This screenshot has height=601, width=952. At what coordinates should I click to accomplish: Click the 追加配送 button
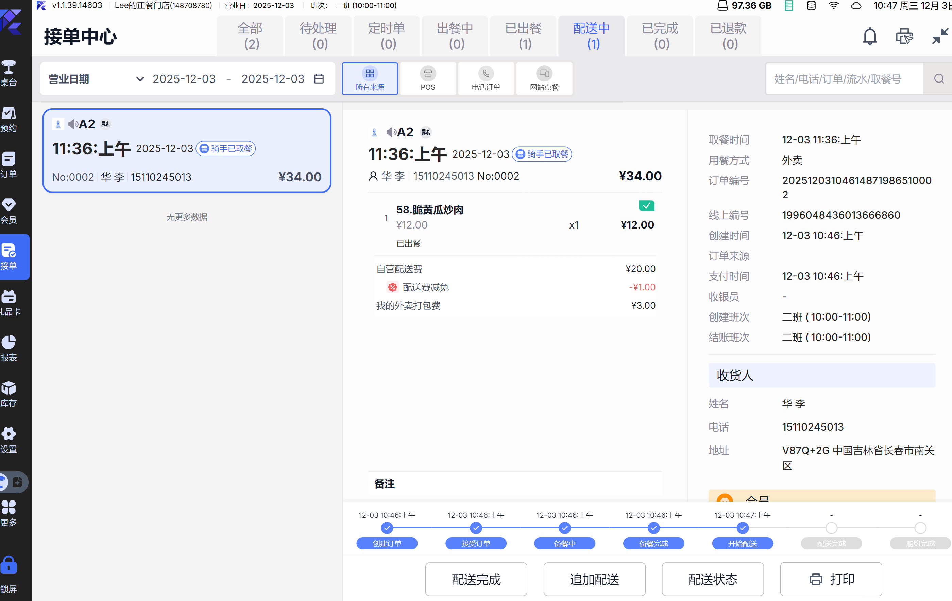594,579
